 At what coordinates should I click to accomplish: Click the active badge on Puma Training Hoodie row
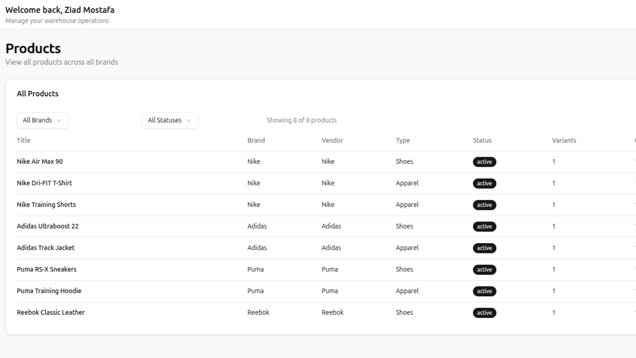484,291
